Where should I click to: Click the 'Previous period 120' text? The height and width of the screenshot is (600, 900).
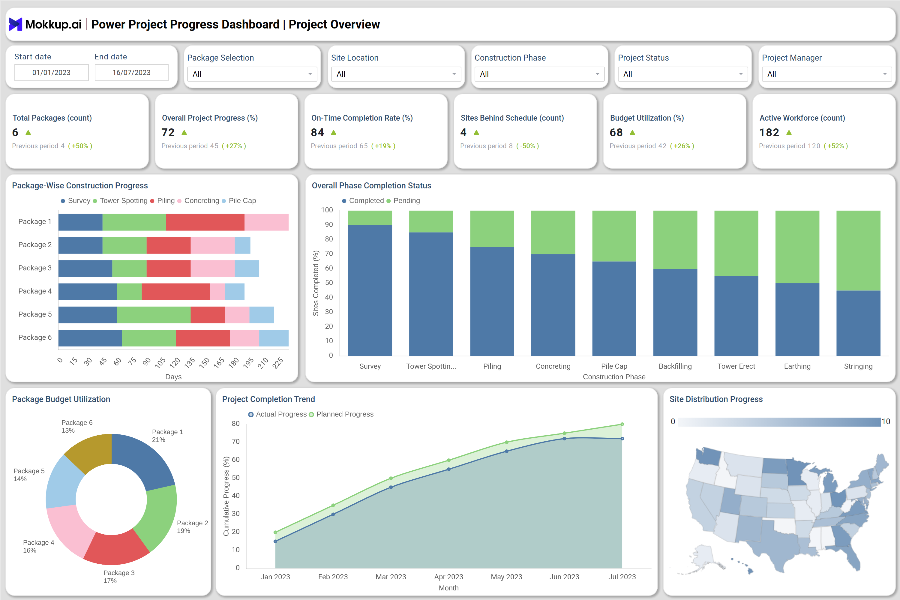pyautogui.click(x=789, y=146)
